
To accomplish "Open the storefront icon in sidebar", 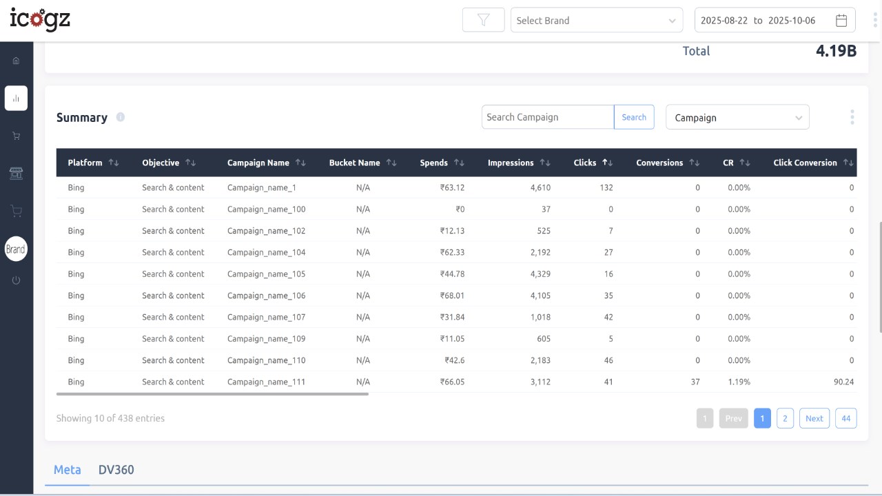I will click(x=16, y=174).
